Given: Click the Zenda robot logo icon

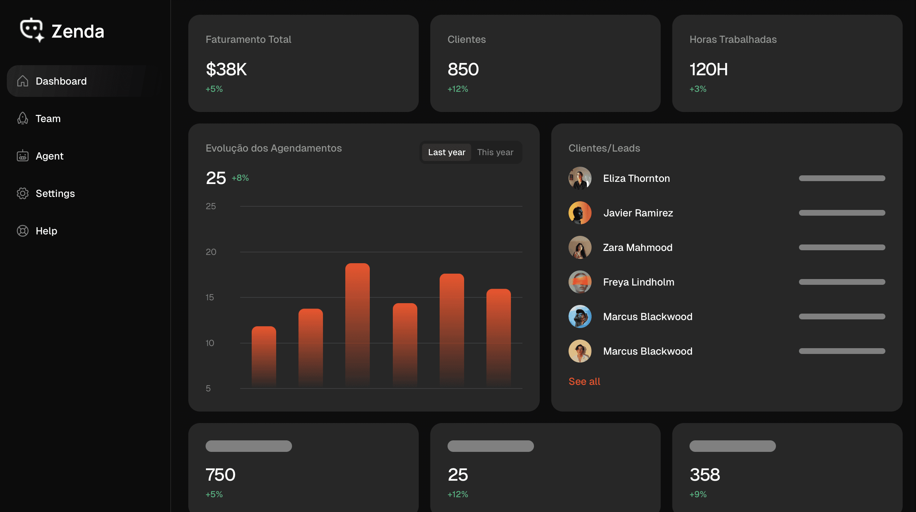Looking at the screenshot, I should point(32,30).
